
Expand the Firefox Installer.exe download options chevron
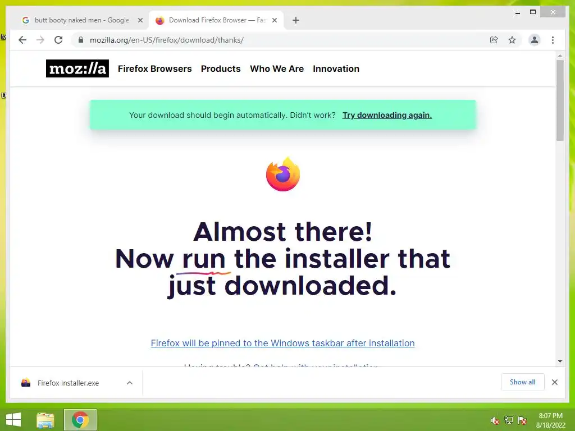(x=130, y=383)
